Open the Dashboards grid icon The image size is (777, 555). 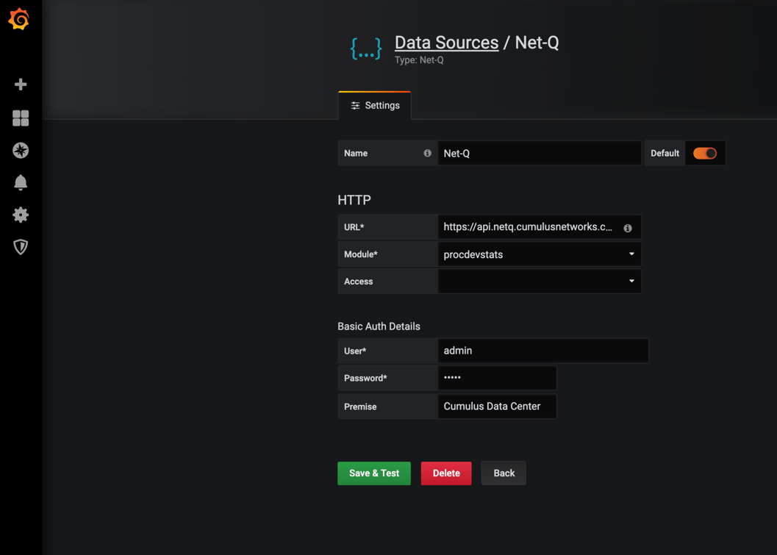(21, 118)
